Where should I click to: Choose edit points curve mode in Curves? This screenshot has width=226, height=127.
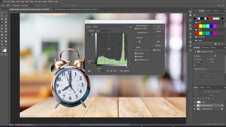pos(89,35)
